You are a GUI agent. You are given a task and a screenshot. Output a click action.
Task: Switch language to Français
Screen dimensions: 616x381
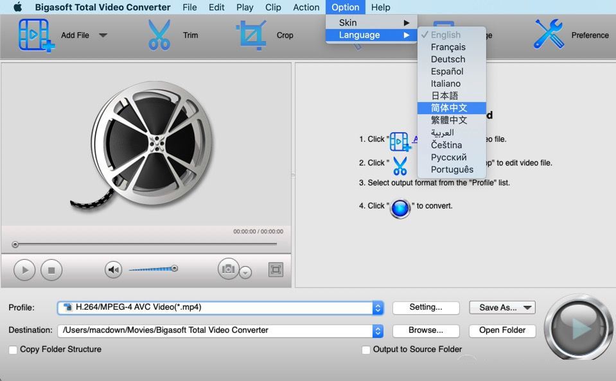452,47
